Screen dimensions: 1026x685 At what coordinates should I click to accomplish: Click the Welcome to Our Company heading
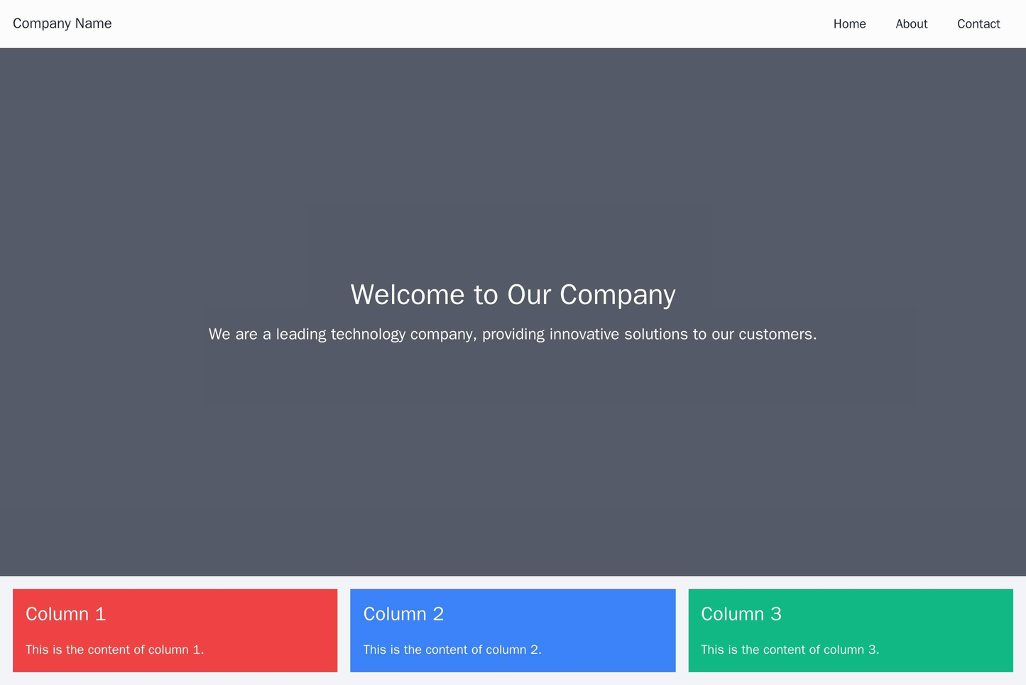pos(513,295)
